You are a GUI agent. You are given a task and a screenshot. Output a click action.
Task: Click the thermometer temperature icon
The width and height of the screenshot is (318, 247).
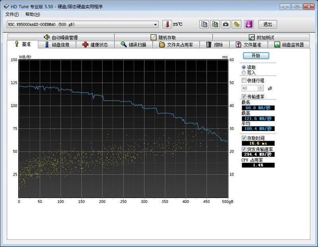pos(167,24)
